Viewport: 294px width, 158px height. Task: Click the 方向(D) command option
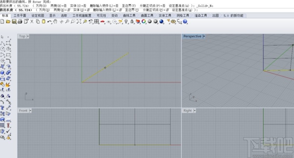coord(44,10)
